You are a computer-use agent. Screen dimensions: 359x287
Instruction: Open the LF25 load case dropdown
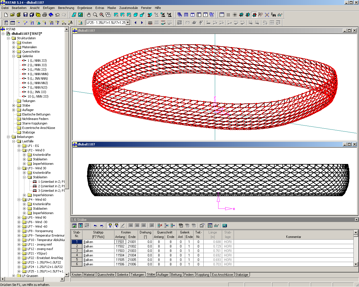coord(128,22)
